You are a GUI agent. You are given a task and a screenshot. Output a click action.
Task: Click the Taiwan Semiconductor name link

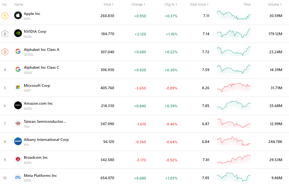[45, 121]
